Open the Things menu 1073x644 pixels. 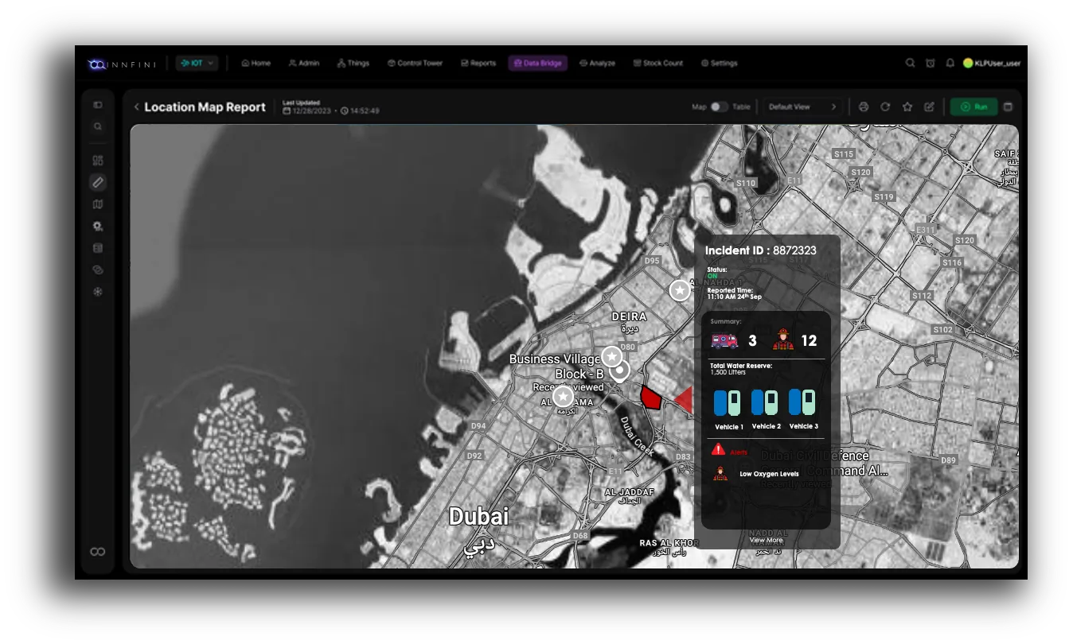point(353,63)
